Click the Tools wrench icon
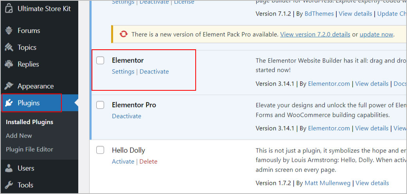 click(x=9, y=185)
